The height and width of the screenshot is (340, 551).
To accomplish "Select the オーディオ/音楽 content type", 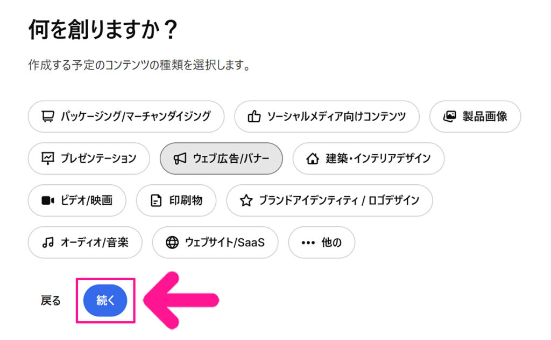I will tap(84, 242).
